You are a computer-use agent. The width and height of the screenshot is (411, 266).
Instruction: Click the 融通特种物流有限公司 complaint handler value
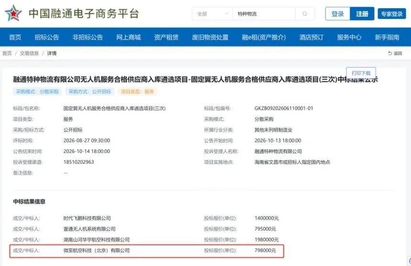(x=278, y=151)
